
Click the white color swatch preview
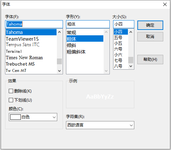point(15,117)
